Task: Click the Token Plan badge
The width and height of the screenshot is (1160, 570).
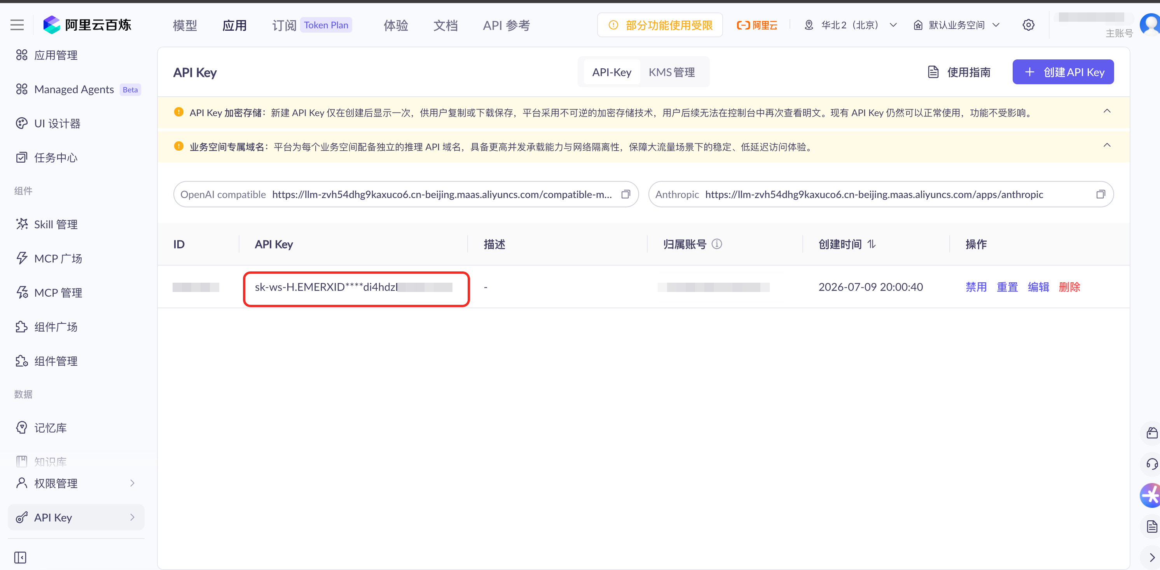Action: coord(326,25)
